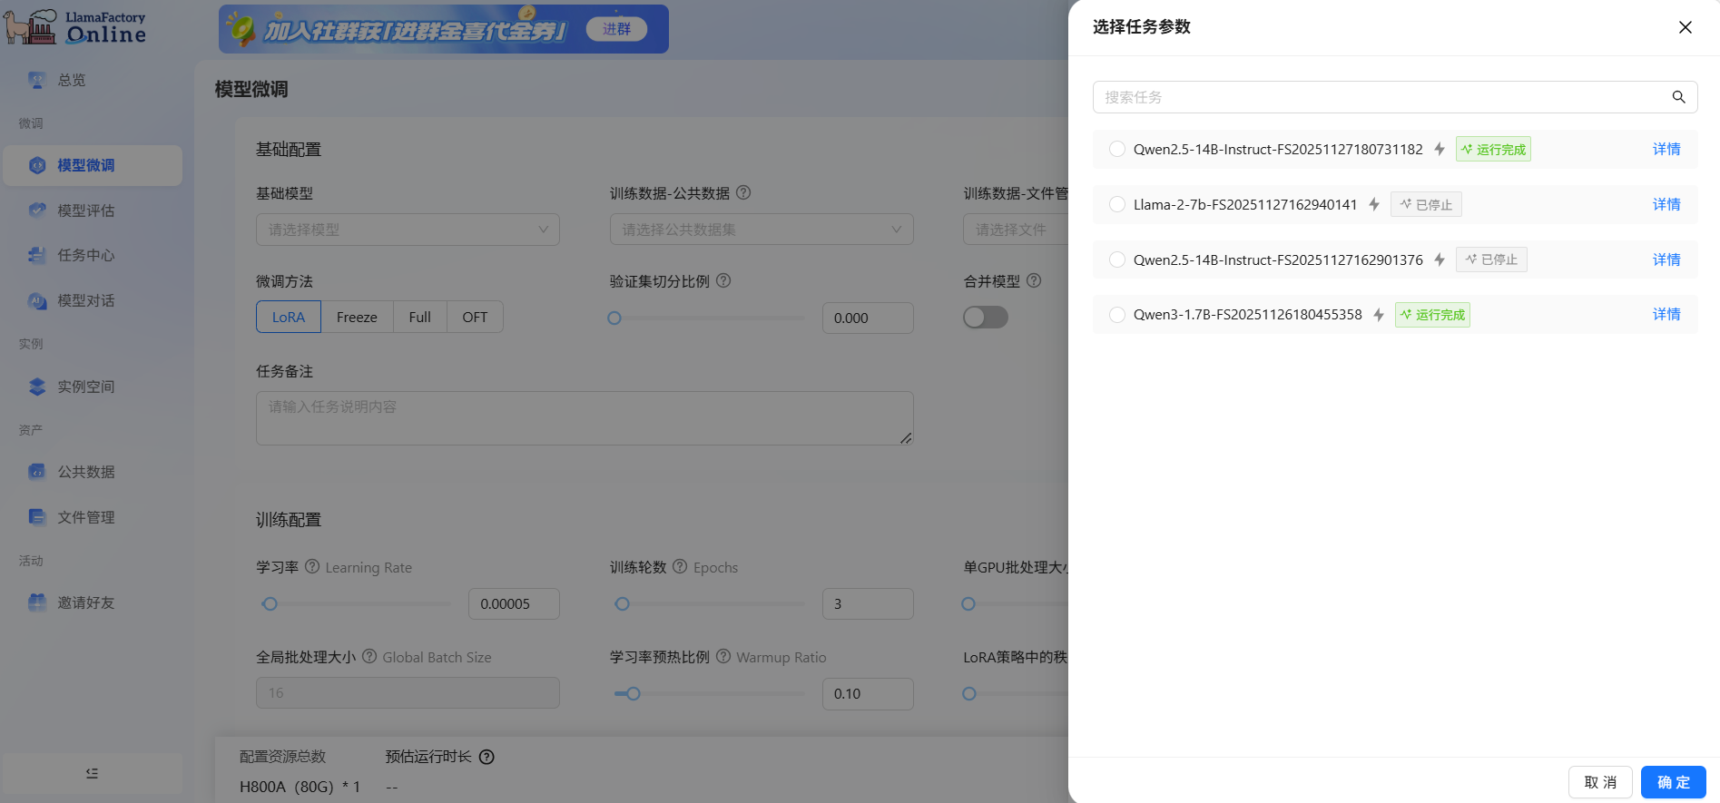
Task: Select radio for Llama-2-7b-FS20251127162940141
Action: pyautogui.click(x=1117, y=204)
